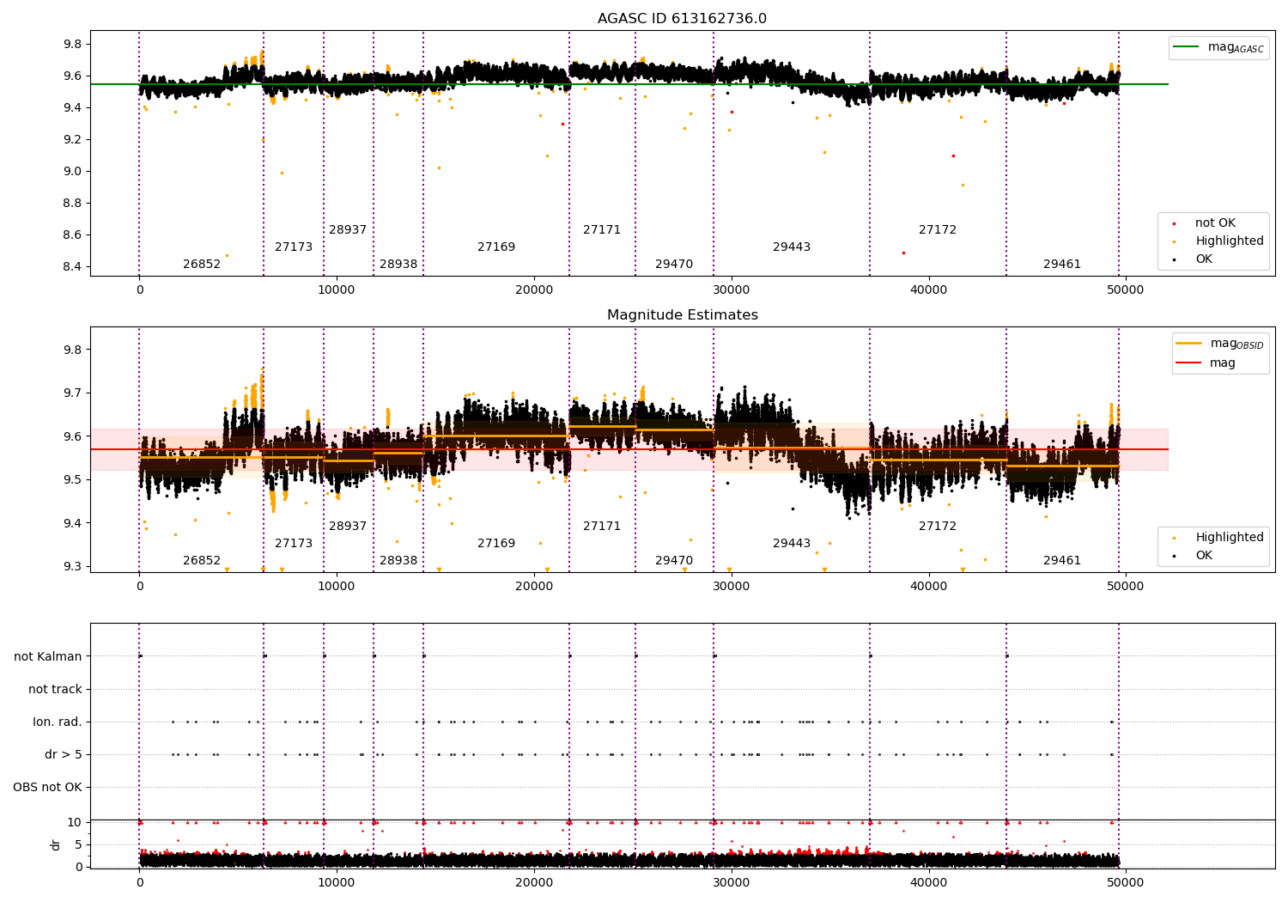Click the red 'mag' legend entry in middle plot
This screenshot has height=902, width=1288.
tap(1223, 363)
